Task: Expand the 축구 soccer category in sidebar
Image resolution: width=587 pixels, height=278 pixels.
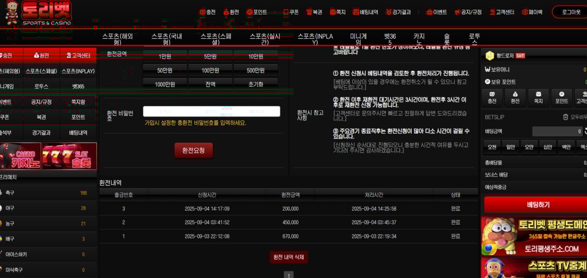Action: coord(10,193)
